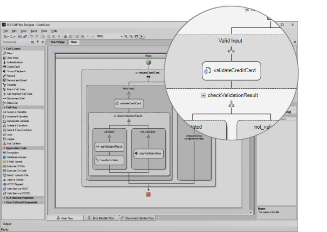The image size is (327, 232).
Task: Select the Credit Card component
Action: (13, 67)
